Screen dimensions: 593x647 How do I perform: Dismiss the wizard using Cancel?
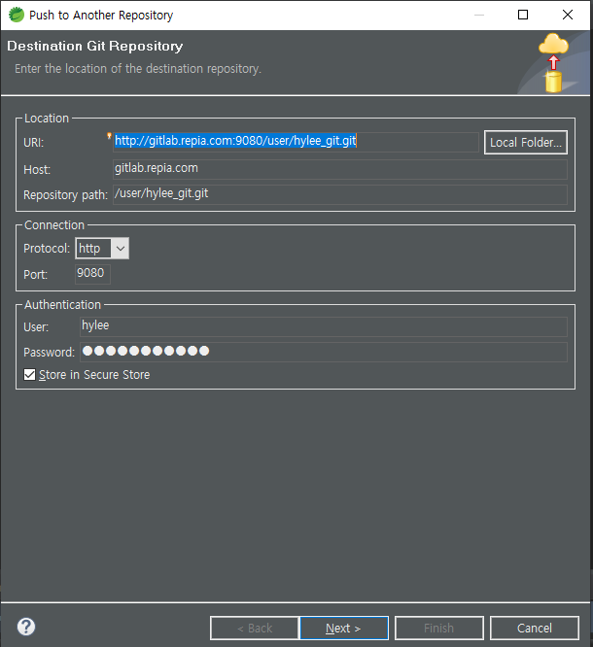(534, 628)
